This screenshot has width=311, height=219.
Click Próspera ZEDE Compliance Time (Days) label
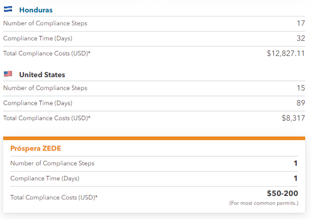pyautogui.click(x=45, y=179)
